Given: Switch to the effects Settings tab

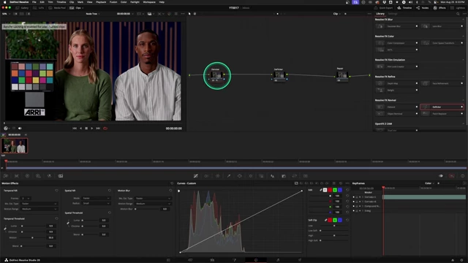Looking at the screenshot, I should point(393,14).
